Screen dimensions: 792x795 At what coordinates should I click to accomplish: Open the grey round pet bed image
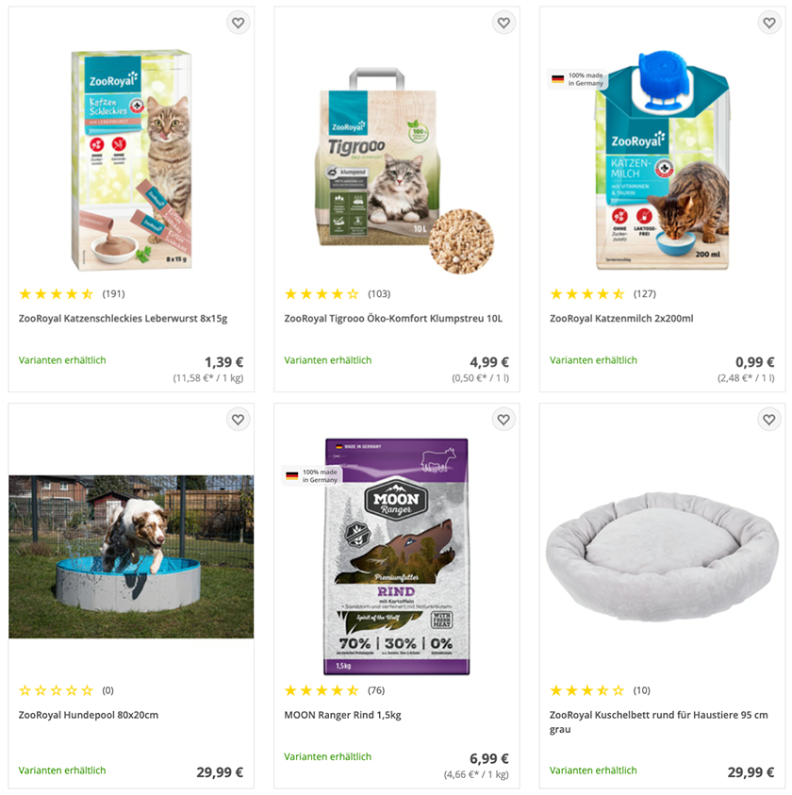pyautogui.click(x=662, y=556)
